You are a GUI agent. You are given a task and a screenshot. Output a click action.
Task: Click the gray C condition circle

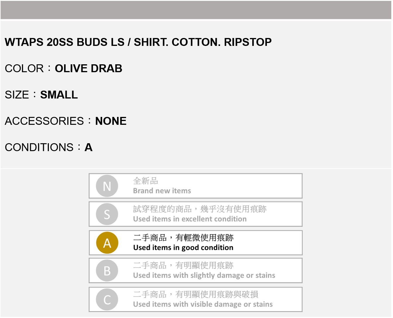[x=107, y=300]
